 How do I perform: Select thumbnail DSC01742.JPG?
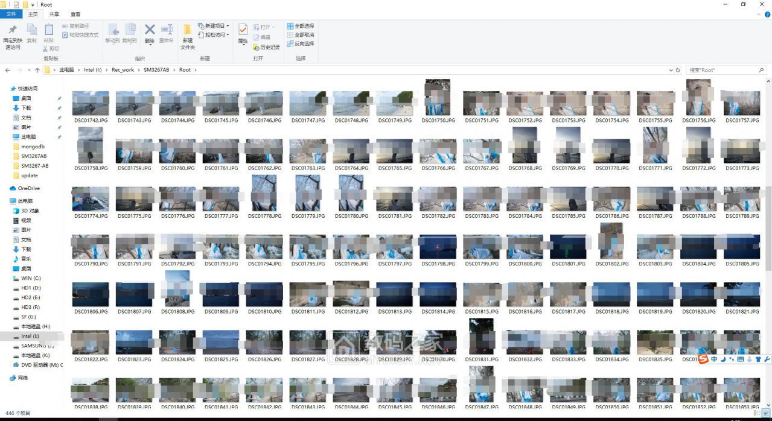point(91,103)
